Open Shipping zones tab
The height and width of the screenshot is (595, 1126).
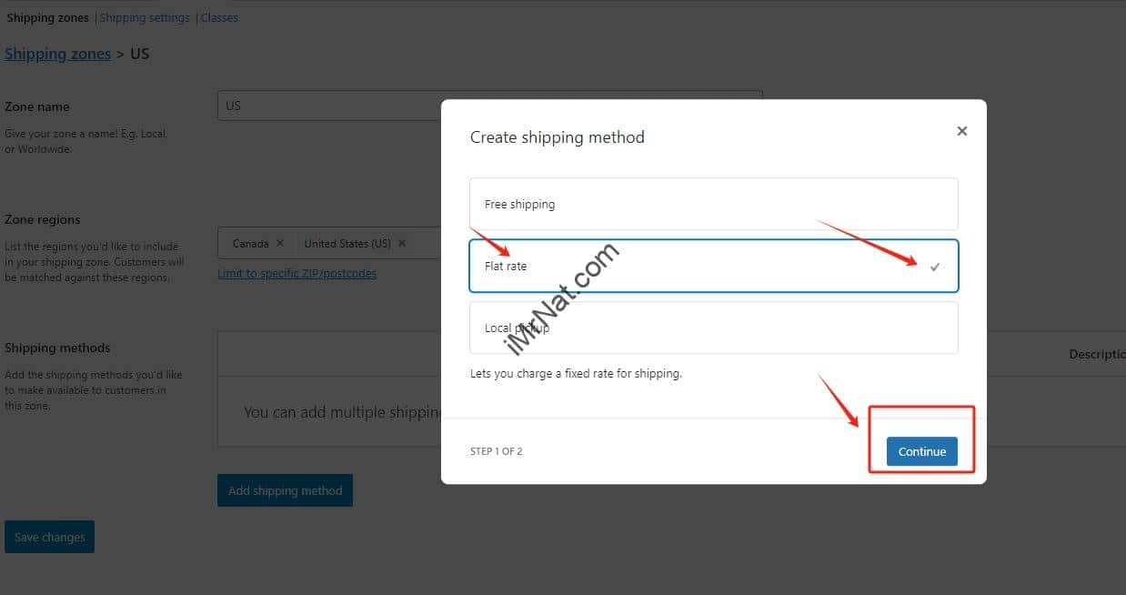pos(47,17)
